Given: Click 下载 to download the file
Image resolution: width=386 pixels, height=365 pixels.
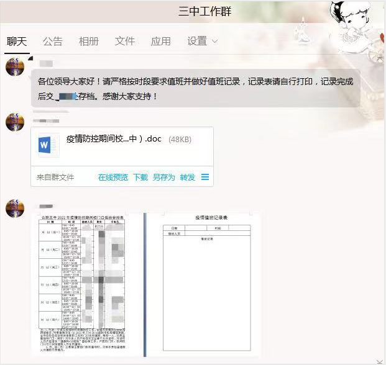Looking at the screenshot, I should [140, 178].
